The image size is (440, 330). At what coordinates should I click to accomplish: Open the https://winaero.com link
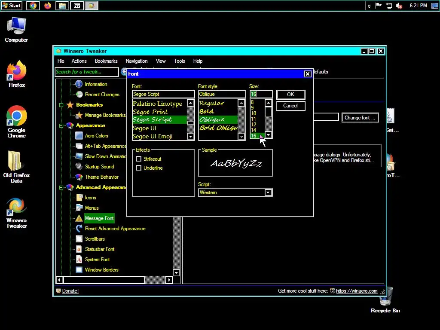[356, 291]
